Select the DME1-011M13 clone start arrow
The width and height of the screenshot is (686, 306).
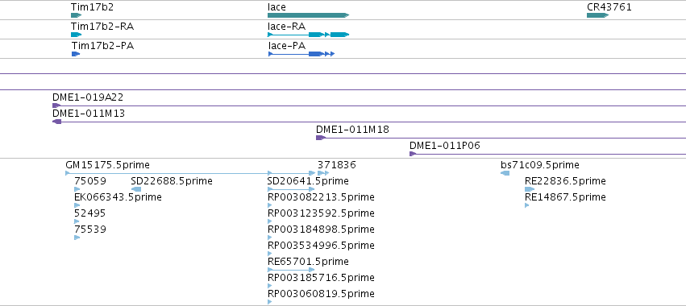coord(57,122)
